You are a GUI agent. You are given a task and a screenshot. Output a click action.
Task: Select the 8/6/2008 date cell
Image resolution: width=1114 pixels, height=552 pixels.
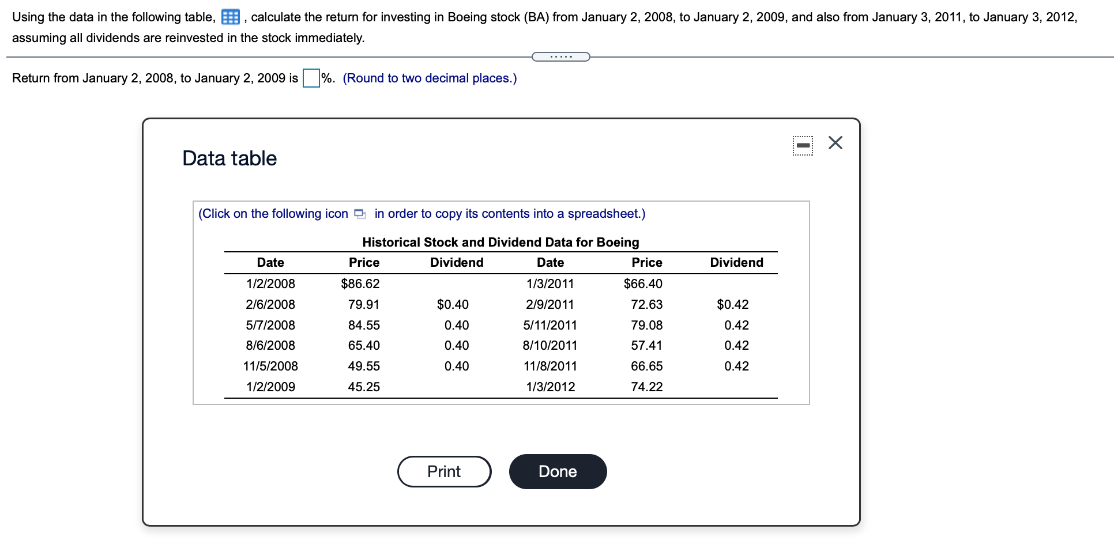tap(270, 345)
